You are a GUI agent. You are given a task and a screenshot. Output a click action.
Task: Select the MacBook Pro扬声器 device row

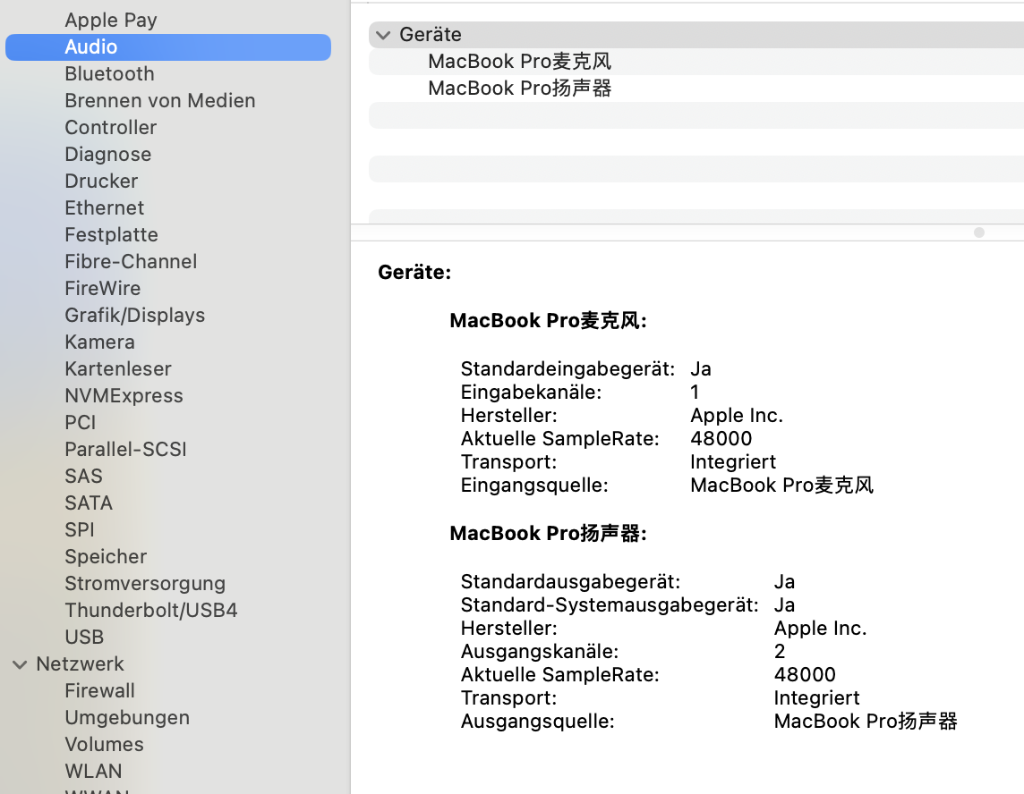(696, 89)
